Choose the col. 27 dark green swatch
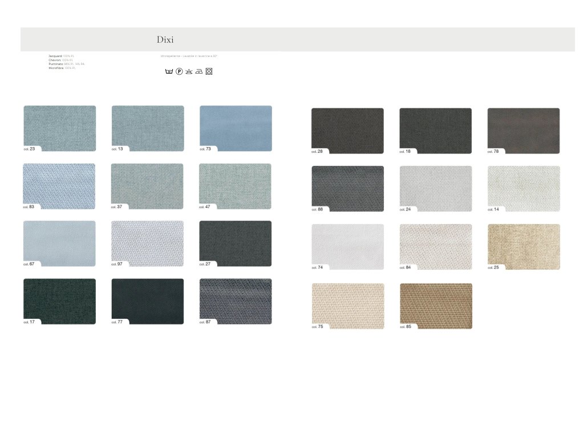 (x=236, y=244)
